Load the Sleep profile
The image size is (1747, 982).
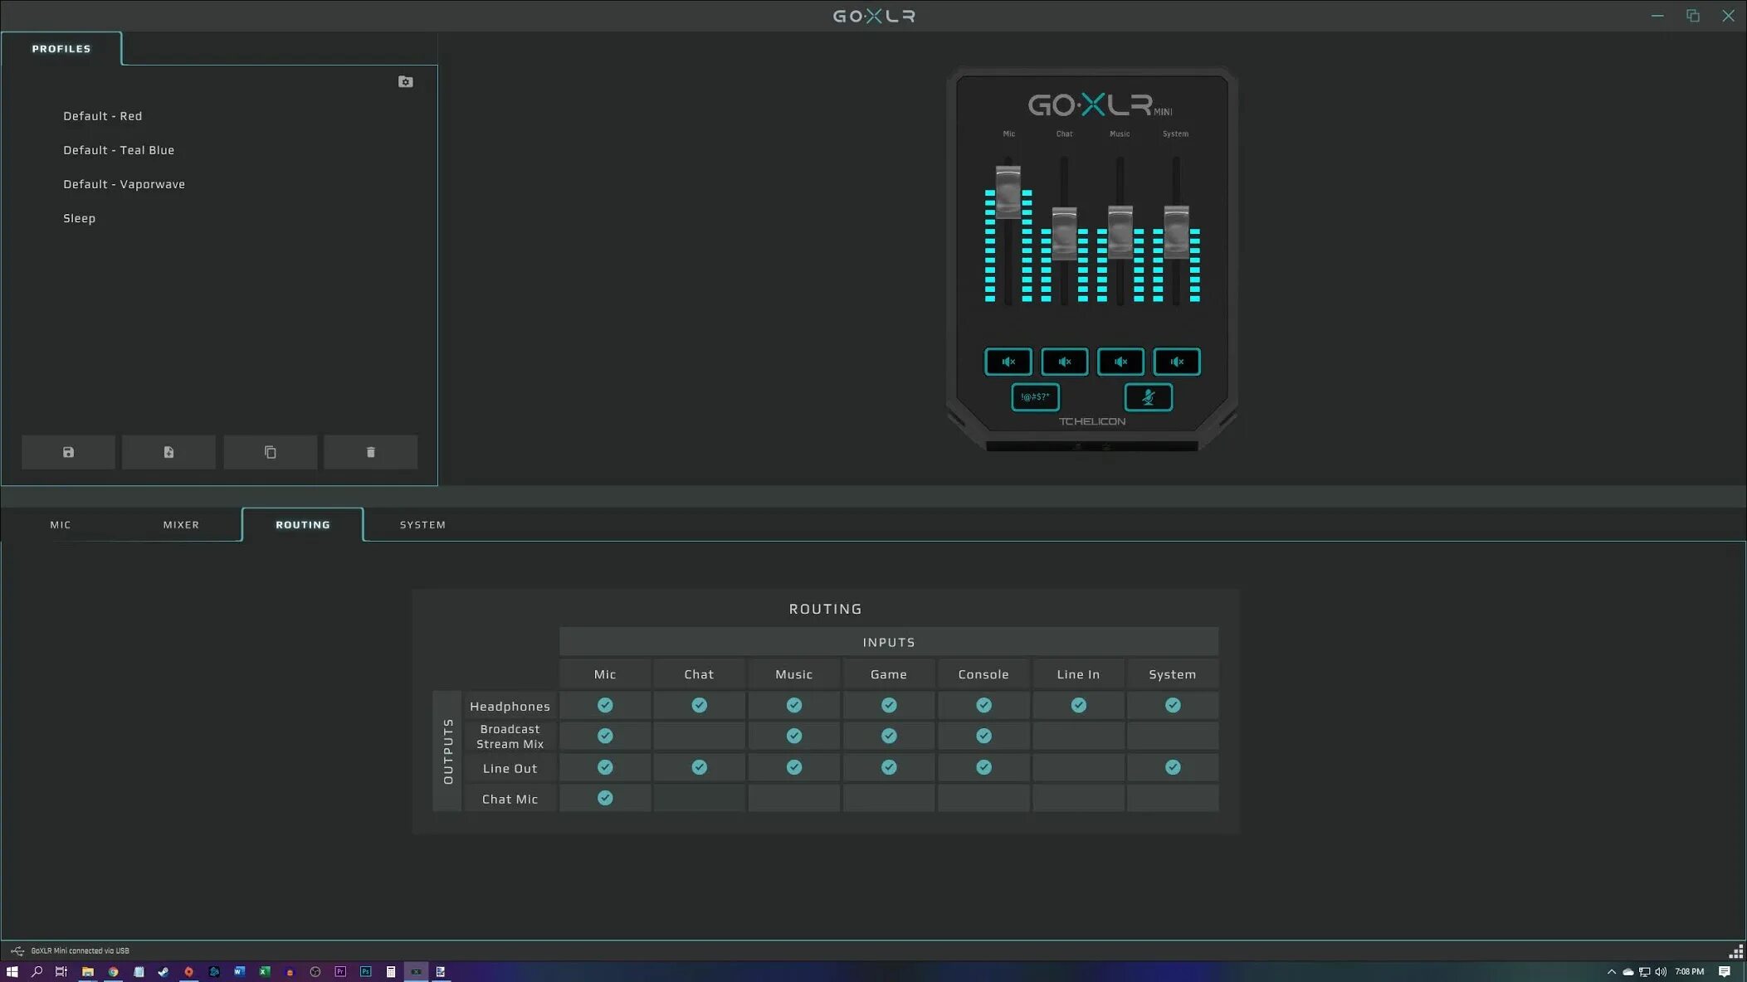(79, 217)
